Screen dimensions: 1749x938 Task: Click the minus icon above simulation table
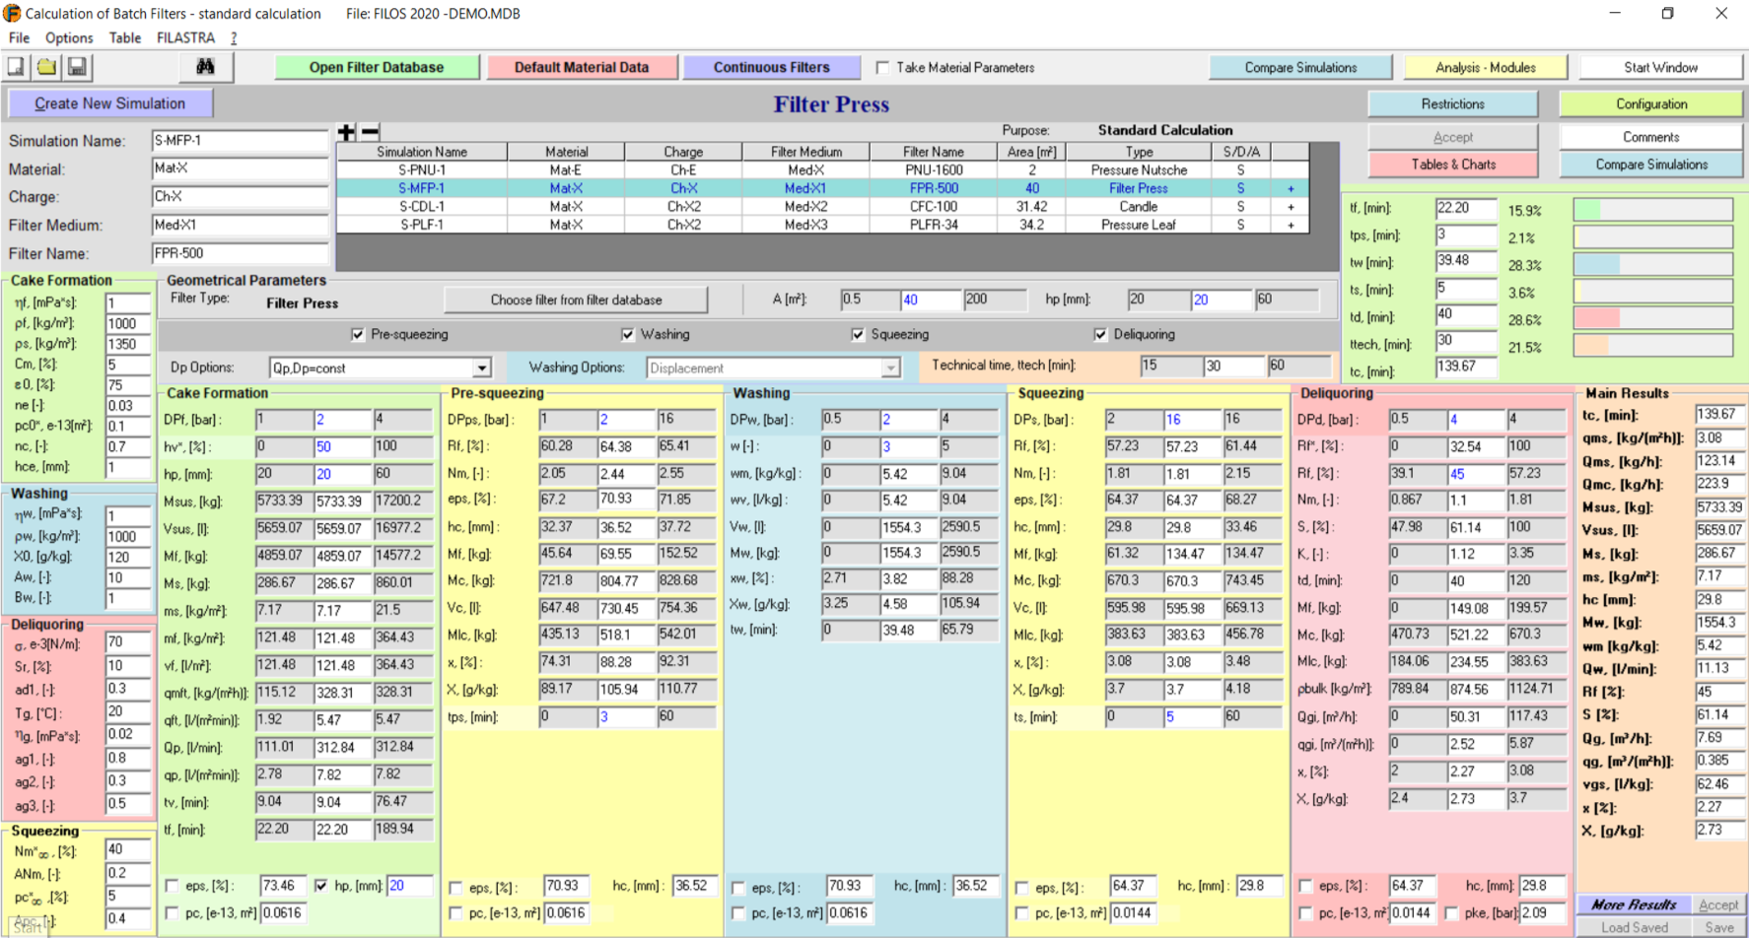tap(370, 132)
